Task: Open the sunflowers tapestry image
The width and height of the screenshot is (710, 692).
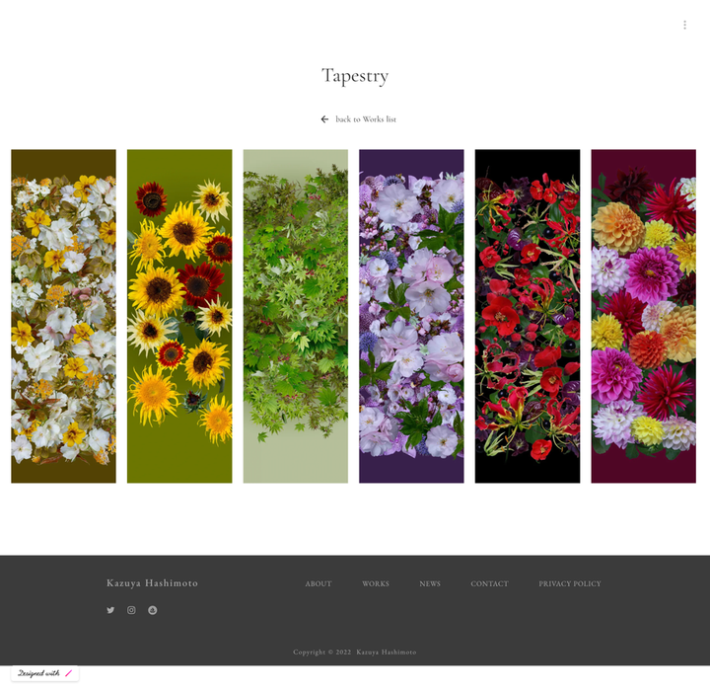Action: [x=179, y=316]
